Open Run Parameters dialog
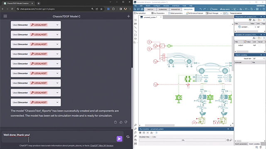 point(158,13)
